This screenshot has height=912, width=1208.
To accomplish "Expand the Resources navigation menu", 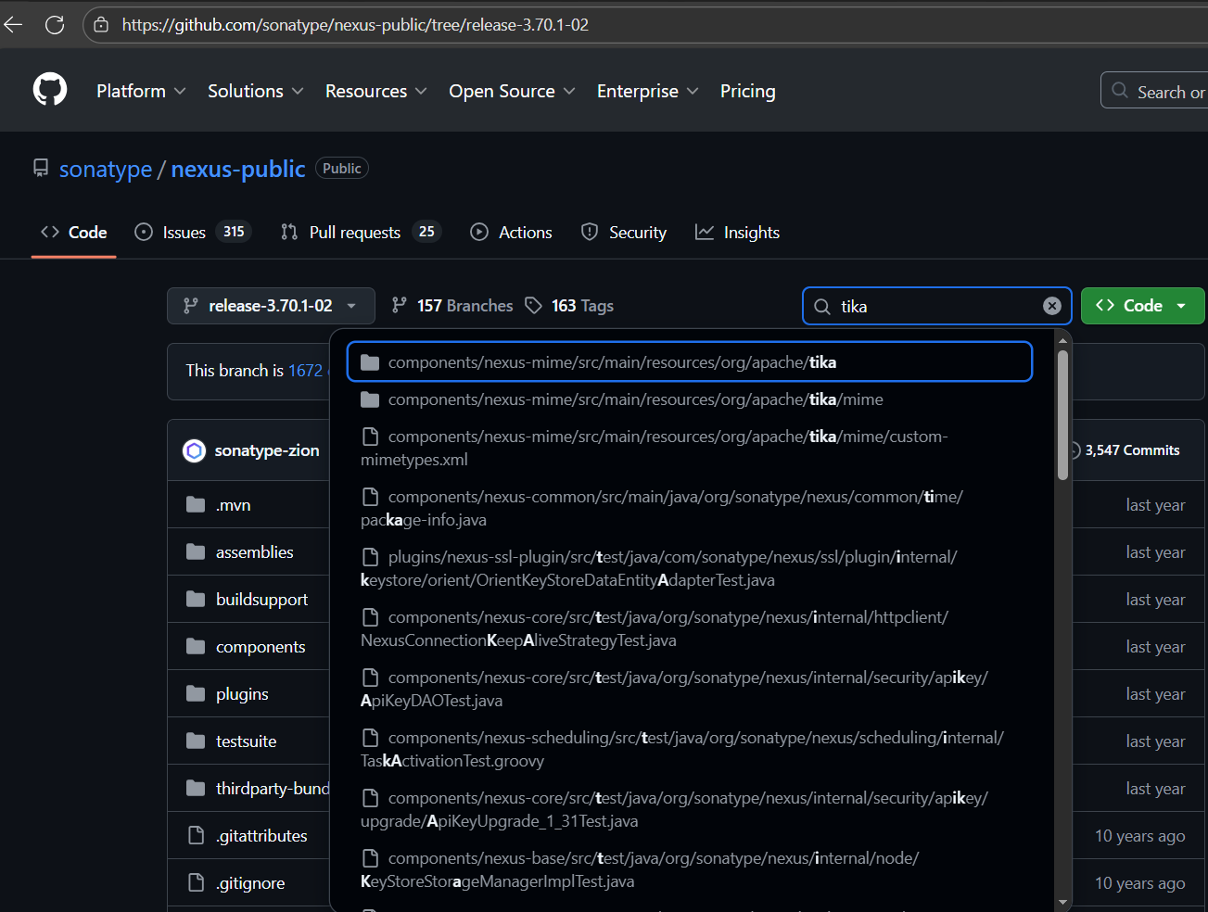I will pos(376,91).
